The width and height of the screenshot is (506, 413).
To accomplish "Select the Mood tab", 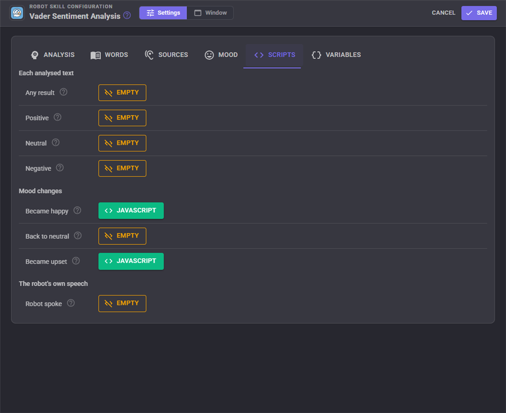I will (x=221, y=55).
